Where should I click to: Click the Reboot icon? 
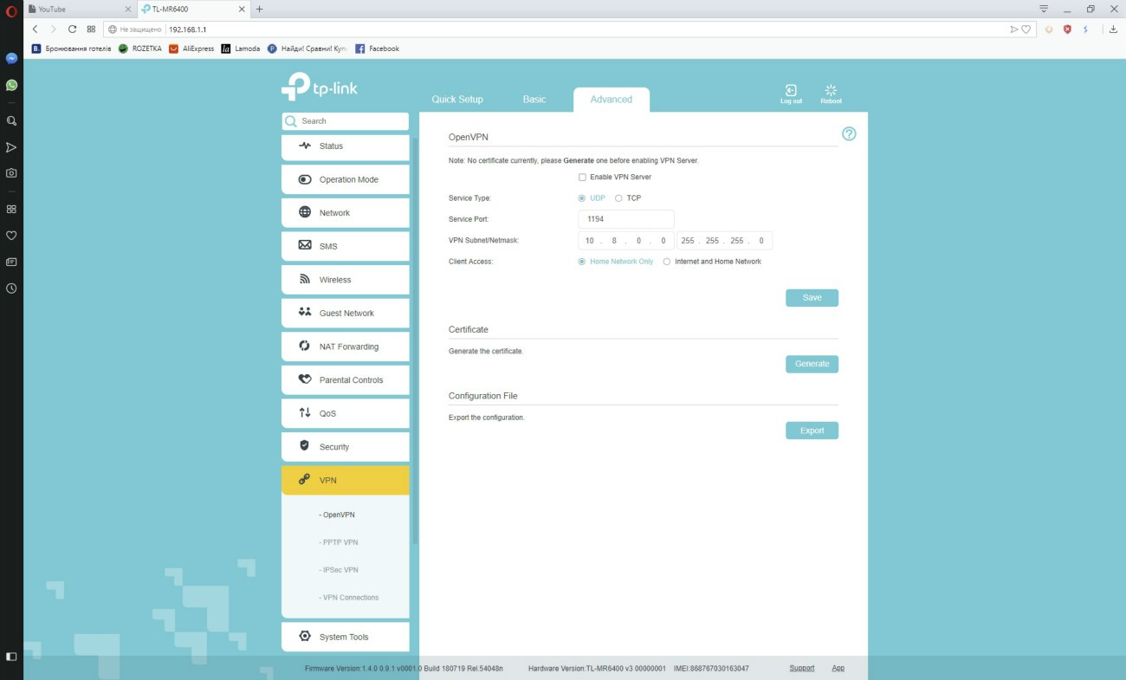point(831,94)
